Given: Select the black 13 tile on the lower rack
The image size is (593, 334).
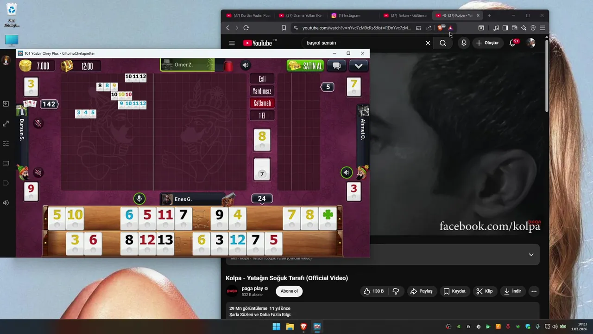Looking at the screenshot, I should (165, 244).
